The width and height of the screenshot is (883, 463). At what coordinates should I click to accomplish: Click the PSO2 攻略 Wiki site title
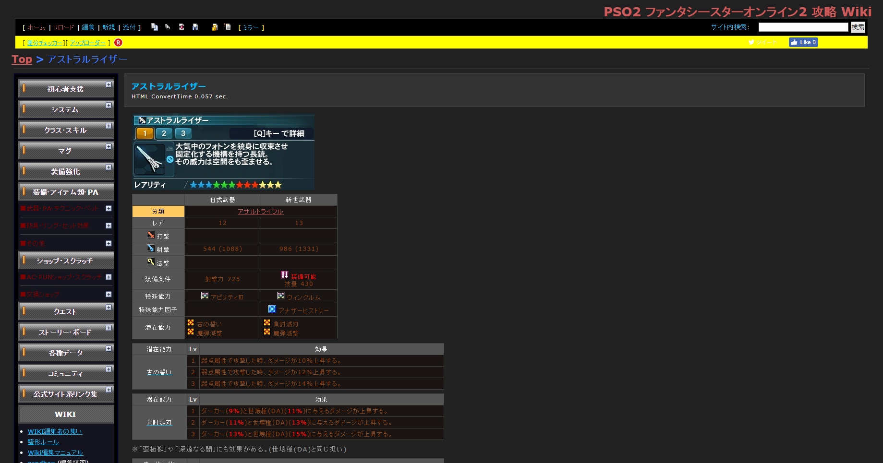pos(738,12)
